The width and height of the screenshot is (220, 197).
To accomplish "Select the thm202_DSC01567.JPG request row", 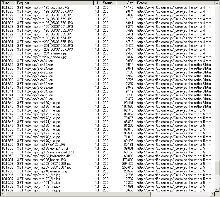I will [107, 49].
